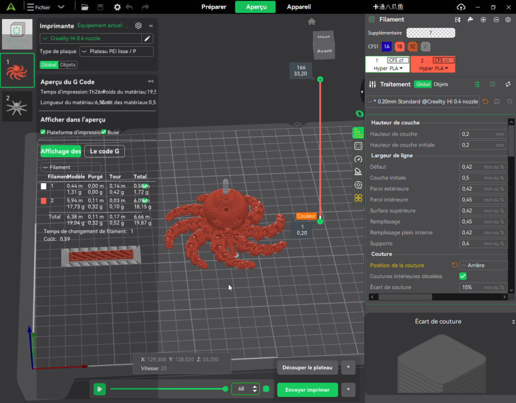Switch to the Appareil tab
The height and width of the screenshot is (403, 516).
299,7
